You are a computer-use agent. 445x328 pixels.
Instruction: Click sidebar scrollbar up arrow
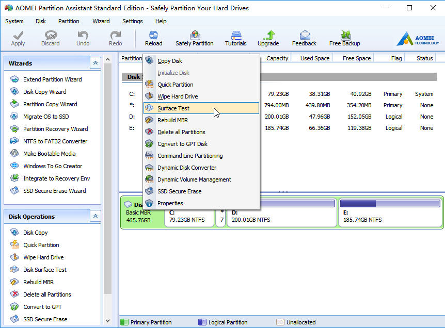click(x=107, y=59)
